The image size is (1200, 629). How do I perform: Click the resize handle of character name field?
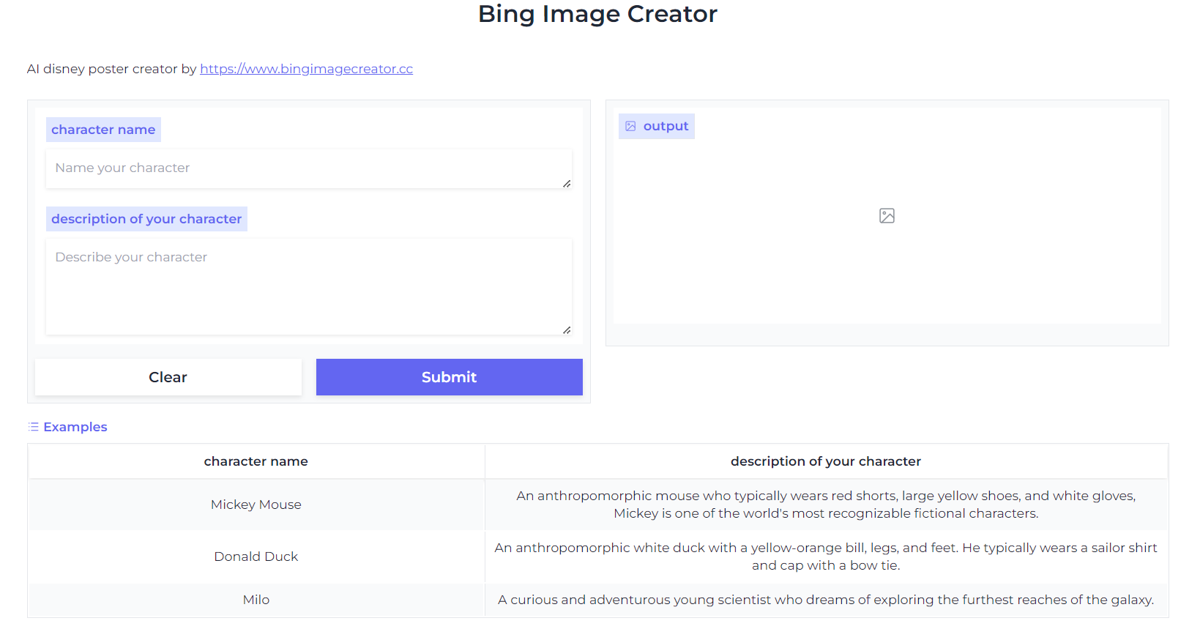coord(567,184)
